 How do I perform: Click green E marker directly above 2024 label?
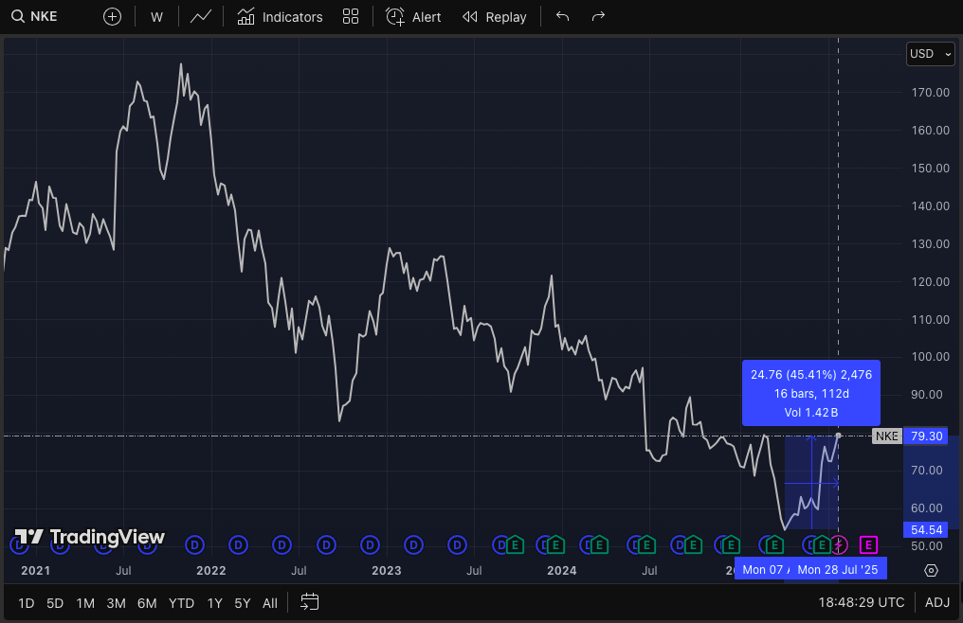pyautogui.click(x=555, y=545)
